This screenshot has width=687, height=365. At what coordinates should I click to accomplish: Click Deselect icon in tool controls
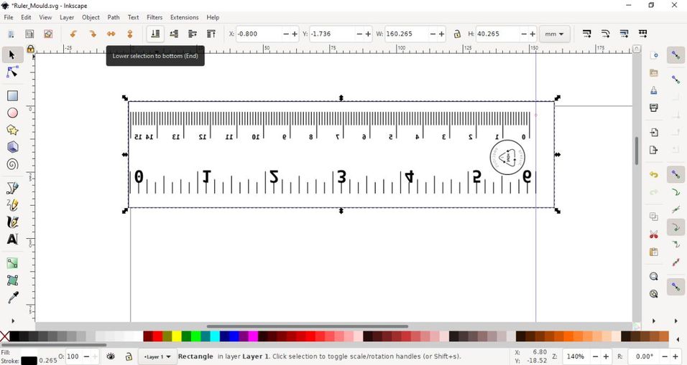click(48, 34)
